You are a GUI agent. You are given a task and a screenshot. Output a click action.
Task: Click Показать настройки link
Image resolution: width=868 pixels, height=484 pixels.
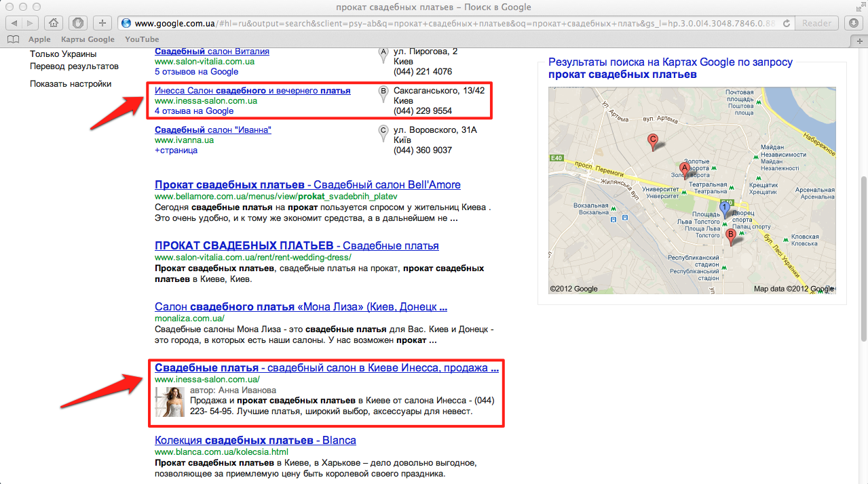(71, 84)
